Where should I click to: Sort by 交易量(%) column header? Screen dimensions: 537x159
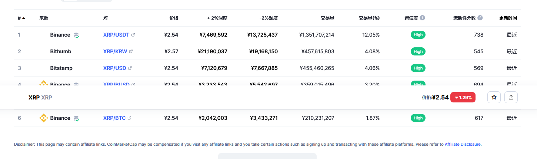point(369,18)
